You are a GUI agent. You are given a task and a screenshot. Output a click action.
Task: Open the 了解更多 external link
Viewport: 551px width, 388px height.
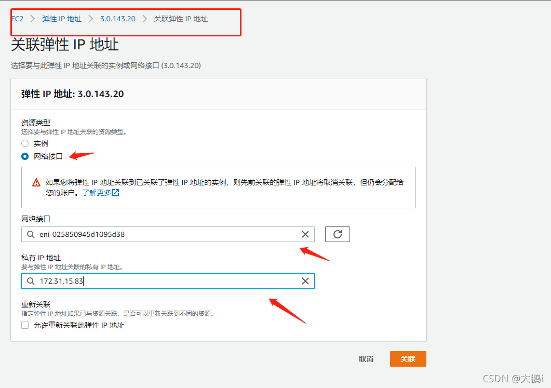coord(101,193)
